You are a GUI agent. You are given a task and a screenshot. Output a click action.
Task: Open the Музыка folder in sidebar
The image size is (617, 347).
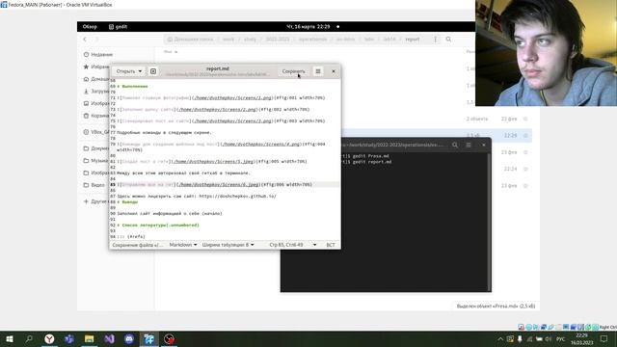pos(96,161)
